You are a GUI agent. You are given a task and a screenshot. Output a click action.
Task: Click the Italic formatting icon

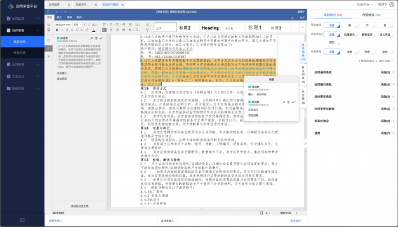[x=62, y=30]
